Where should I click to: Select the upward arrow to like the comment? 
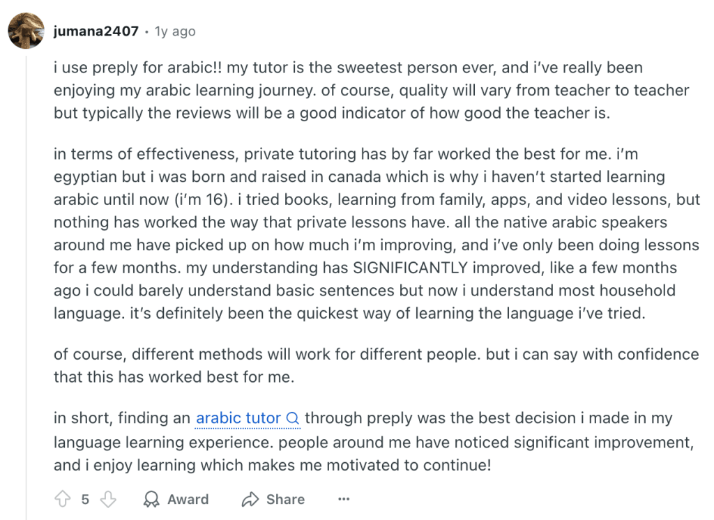click(x=61, y=499)
